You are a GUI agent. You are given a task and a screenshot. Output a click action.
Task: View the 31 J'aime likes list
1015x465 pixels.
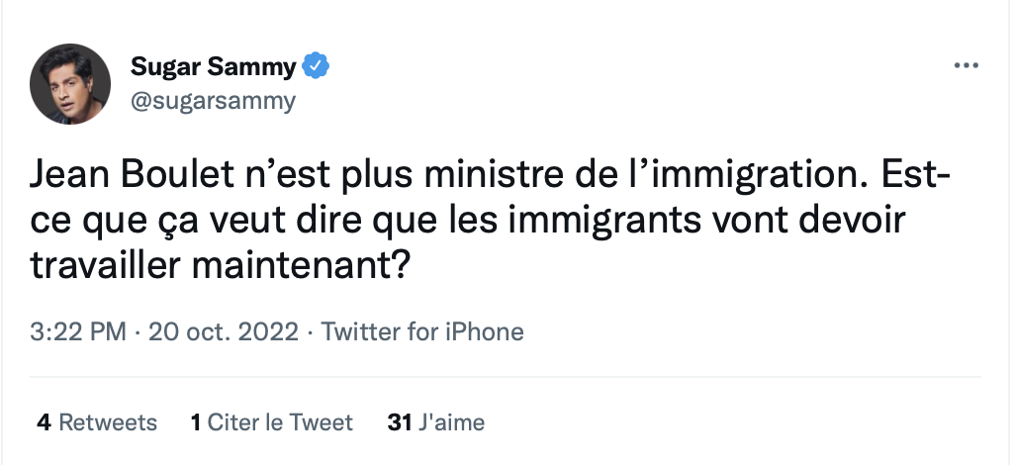click(x=435, y=422)
